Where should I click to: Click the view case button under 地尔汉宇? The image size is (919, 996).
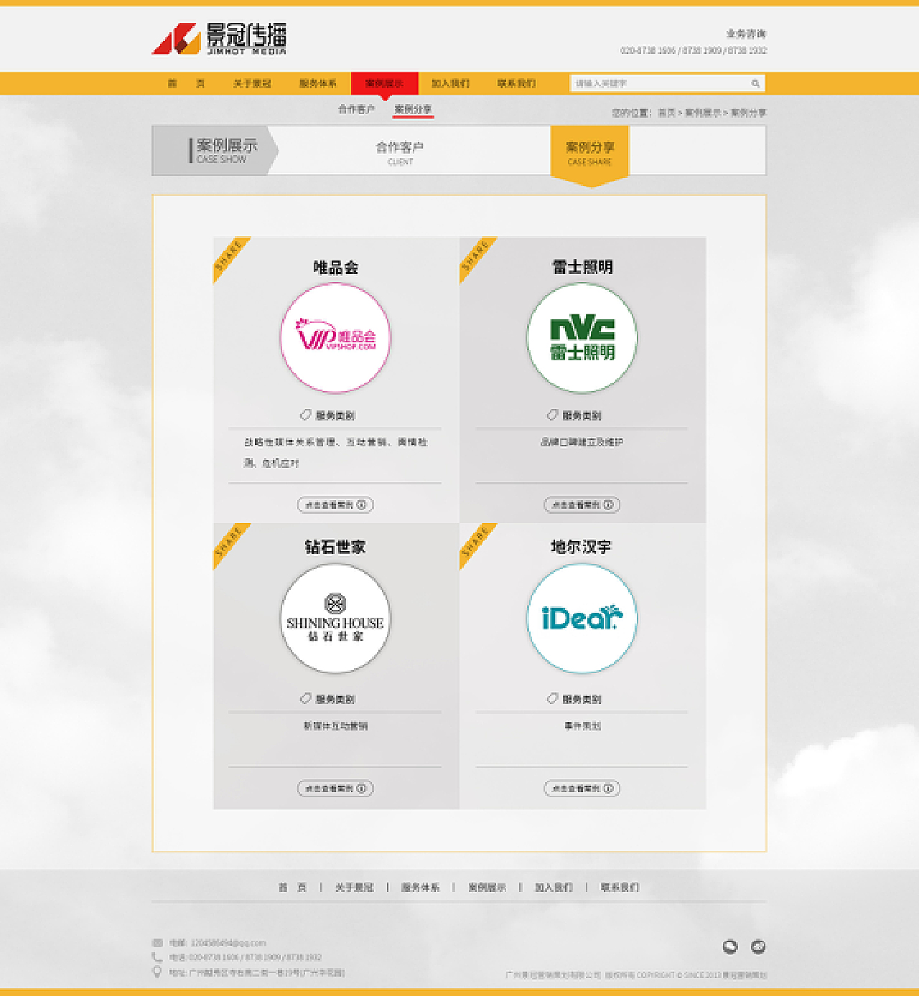[x=582, y=788]
